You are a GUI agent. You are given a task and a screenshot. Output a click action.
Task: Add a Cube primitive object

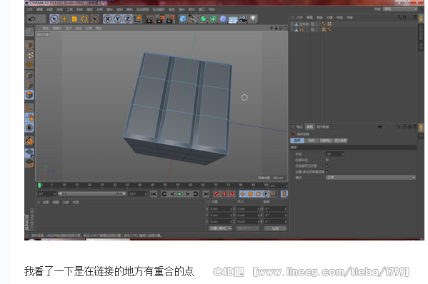[x=183, y=19]
